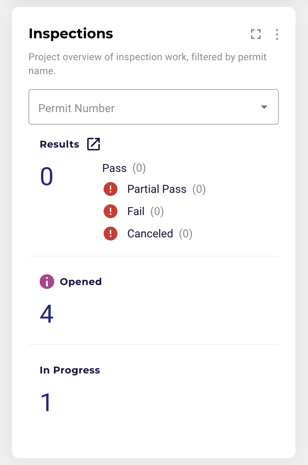Select the Pass (0) result entry
308x465 pixels.
(x=124, y=168)
